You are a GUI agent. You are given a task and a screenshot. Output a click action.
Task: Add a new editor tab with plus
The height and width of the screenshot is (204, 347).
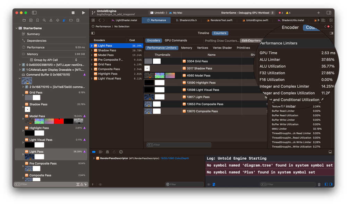tap(319, 13)
